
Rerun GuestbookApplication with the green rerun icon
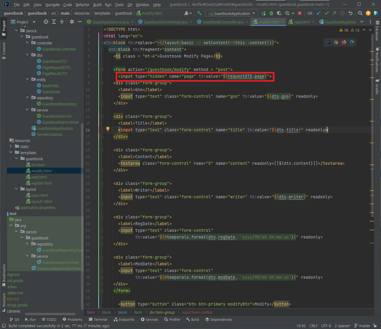click(x=263, y=13)
